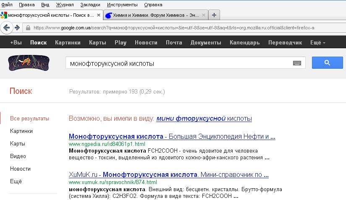Viewport: 346px width, 200px height.
Task: Click the padlock site identity icon
Action: (28, 28)
